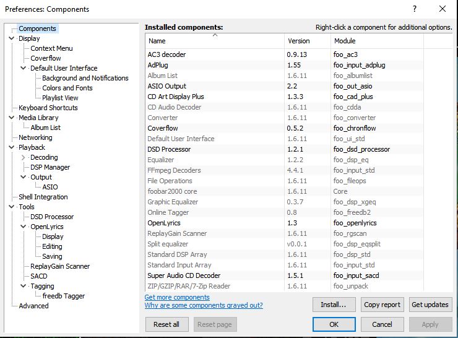Screen dimensions: 458x338
Task: Open the OpenLyrics Display page
Action: (53, 236)
